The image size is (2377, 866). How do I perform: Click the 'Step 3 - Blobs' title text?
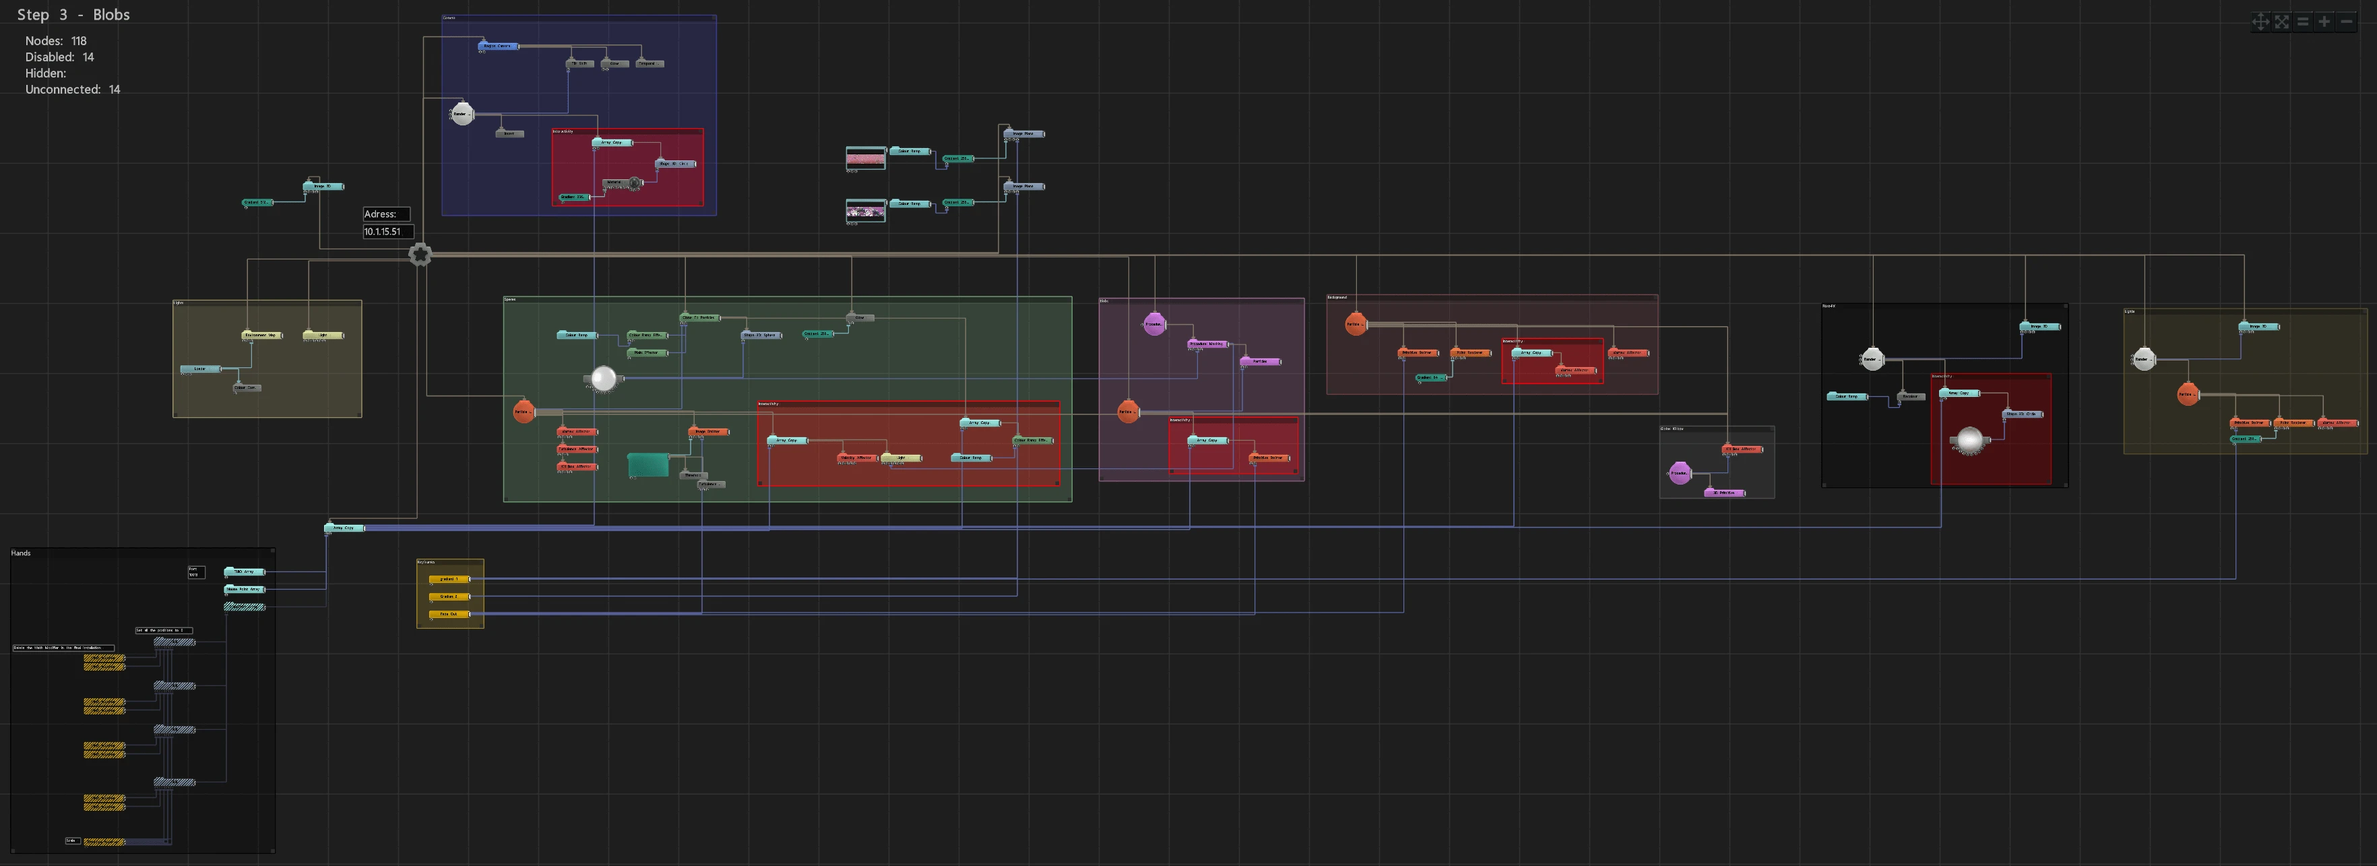point(74,15)
